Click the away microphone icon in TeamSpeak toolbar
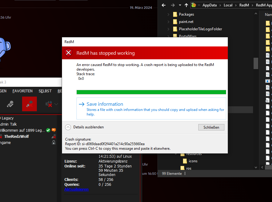This screenshot has height=202, width=272. tap(10, 104)
